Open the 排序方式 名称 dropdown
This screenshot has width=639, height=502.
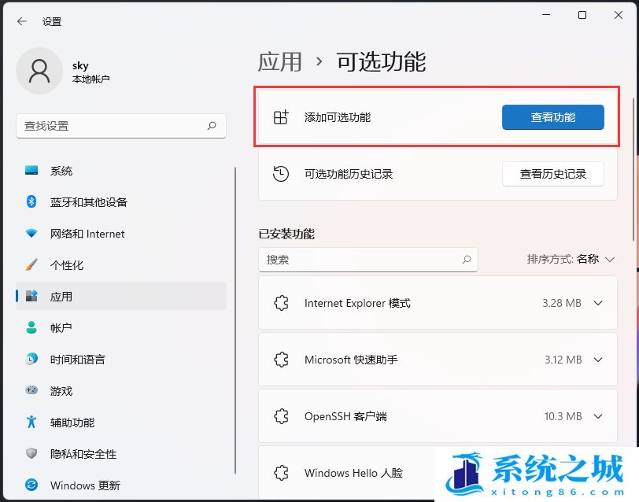(571, 259)
